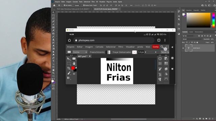Image resolution: width=216 pixels, height=121 pixels.
Task: Hide the Lorem Ipsum layer eye icon
Action: coord(183,48)
